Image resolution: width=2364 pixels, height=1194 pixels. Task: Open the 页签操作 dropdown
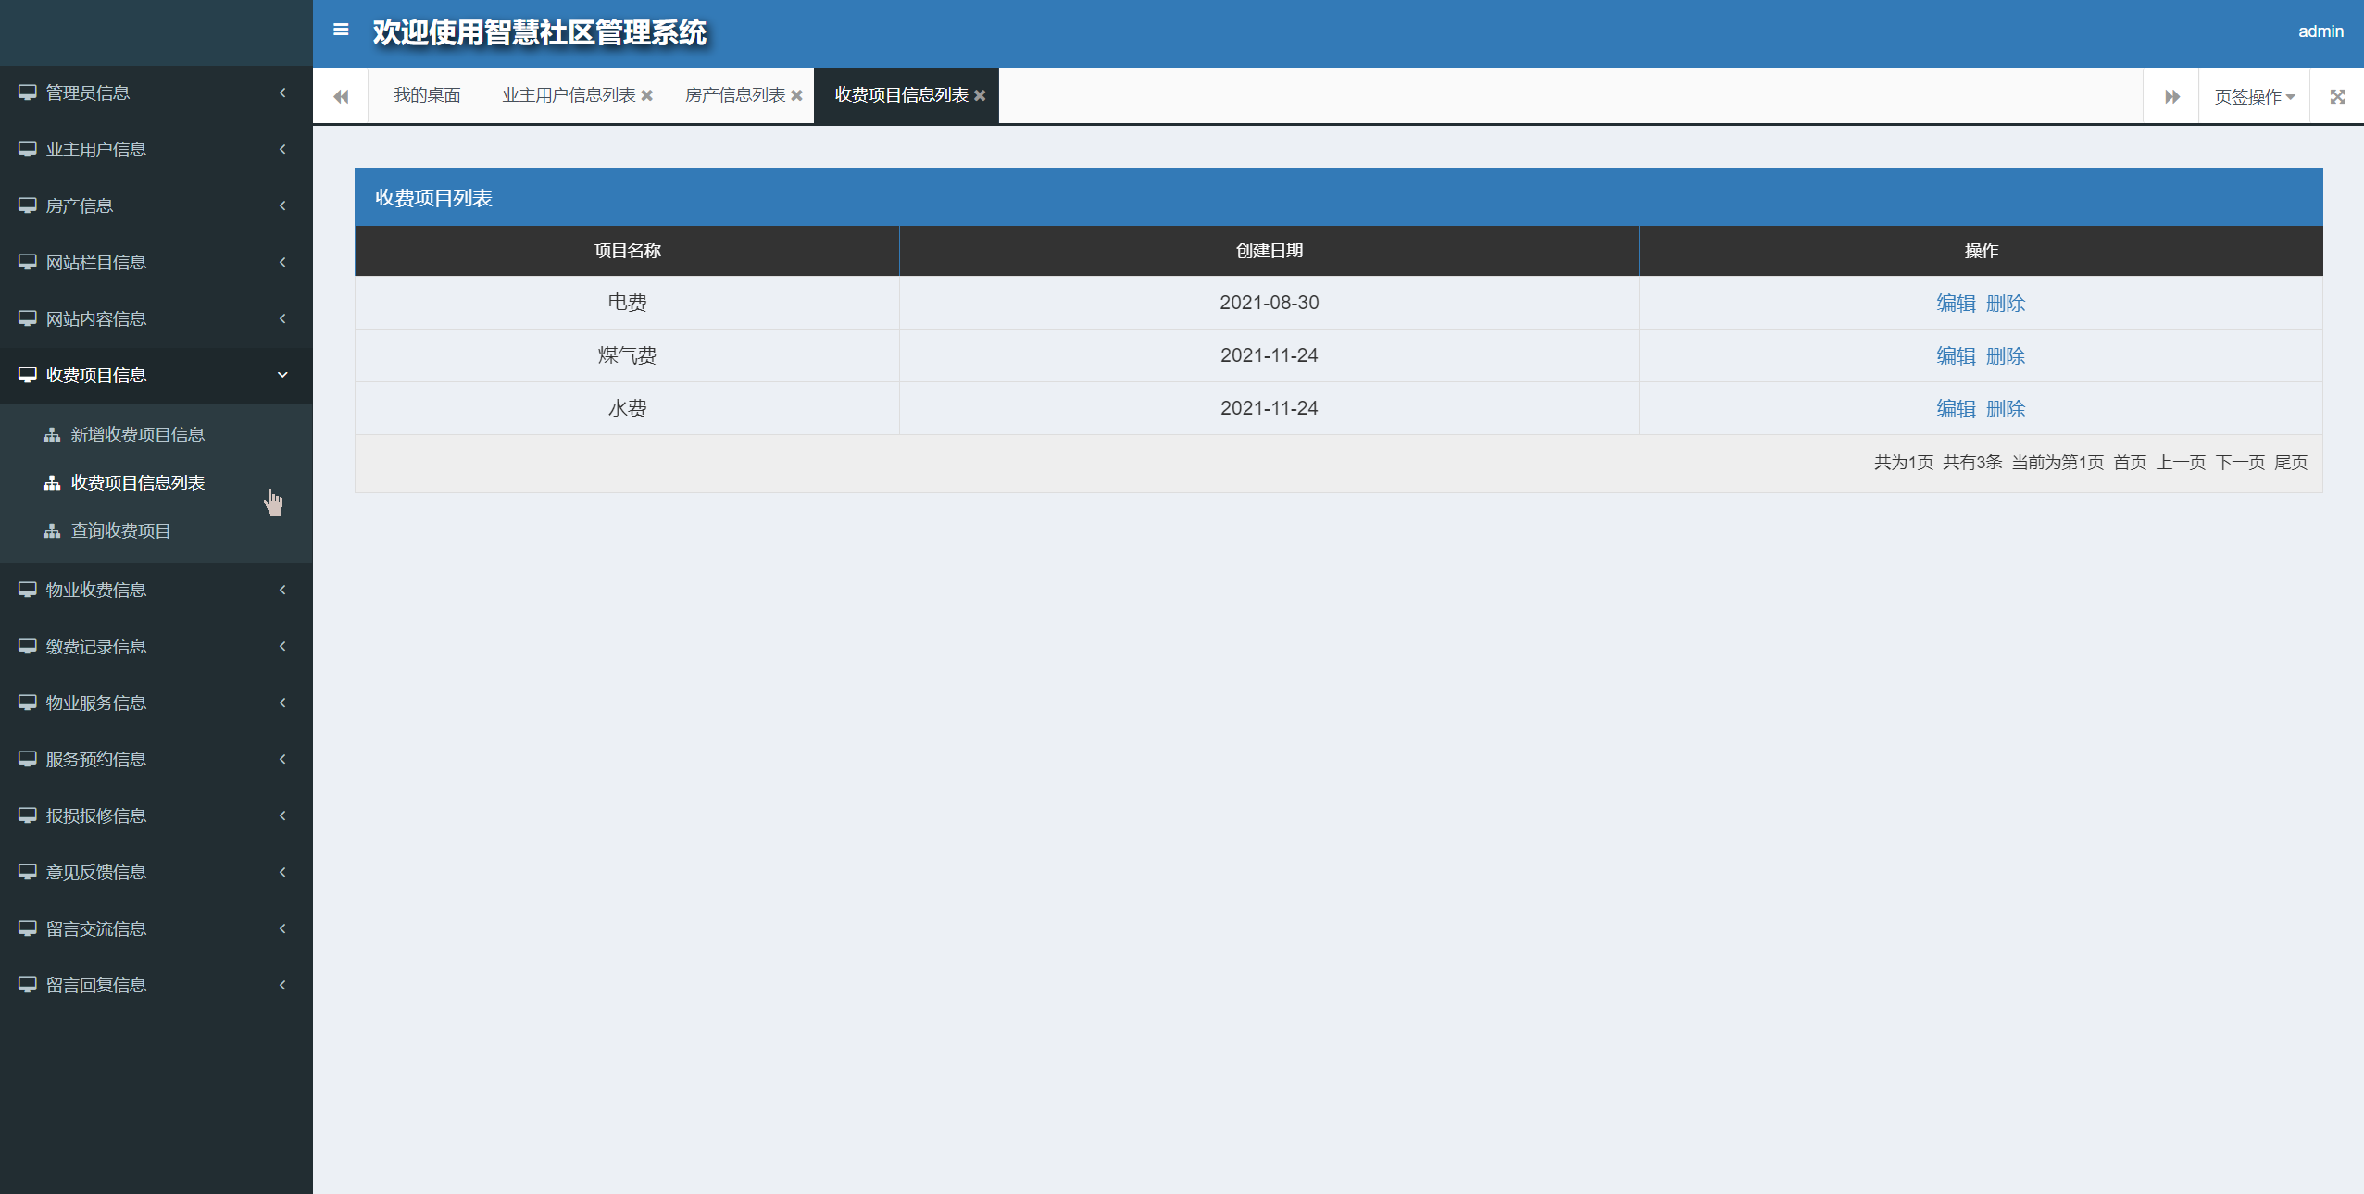(2254, 96)
